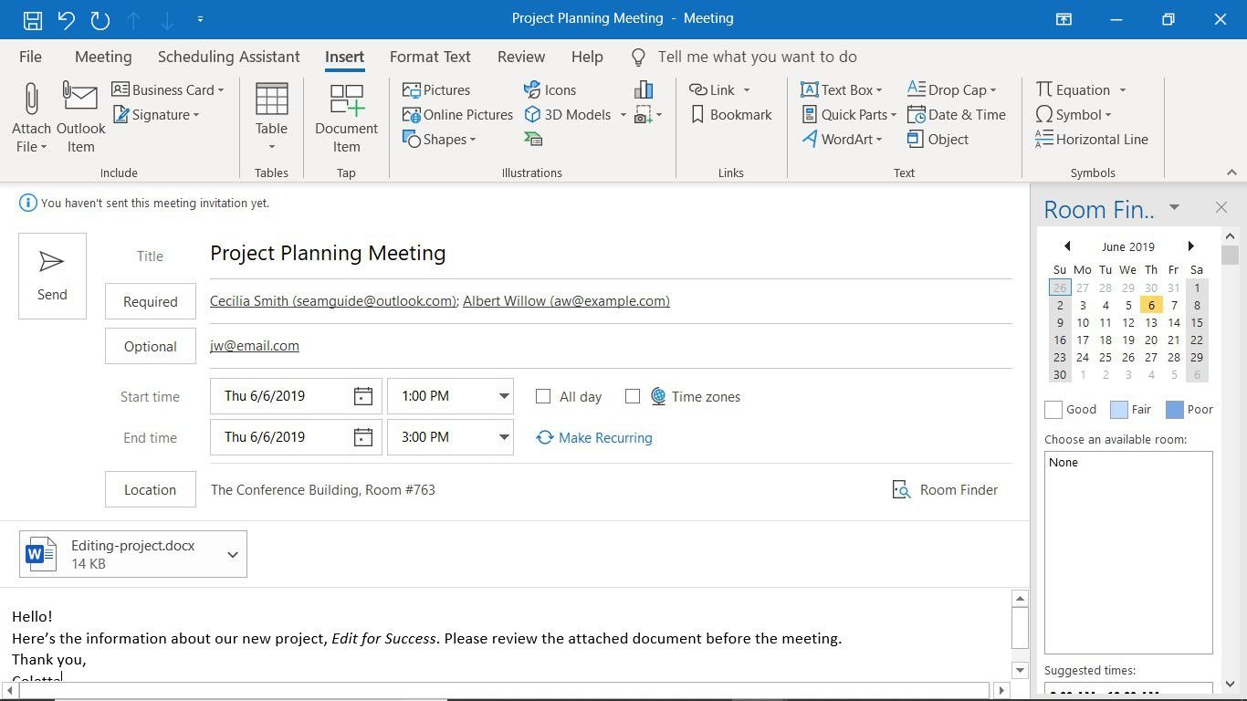Check the Time zones checkbox
The height and width of the screenshot is (701, 1247).
pyautogui.click(x=633, y=396)
